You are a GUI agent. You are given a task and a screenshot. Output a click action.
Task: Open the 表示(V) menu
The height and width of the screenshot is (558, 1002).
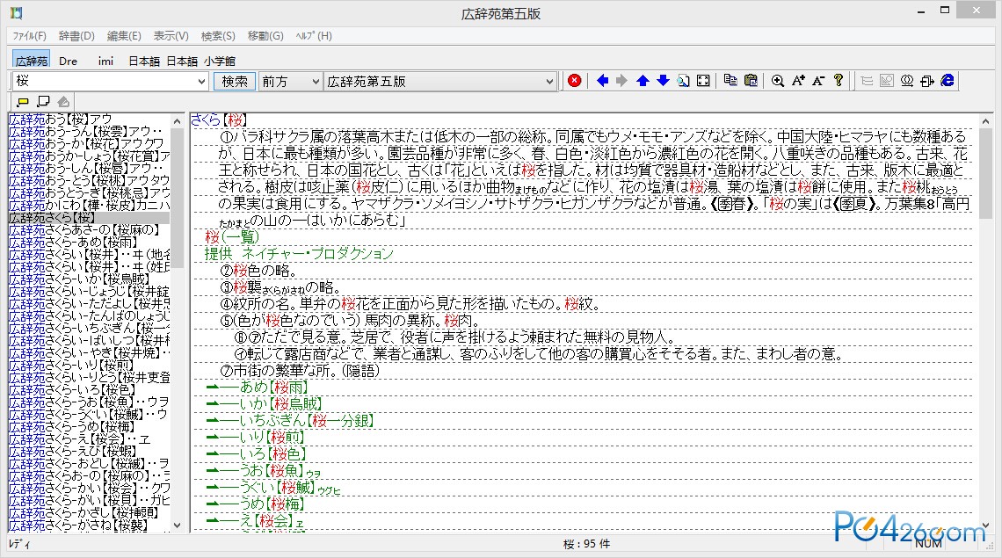[171, 36]
